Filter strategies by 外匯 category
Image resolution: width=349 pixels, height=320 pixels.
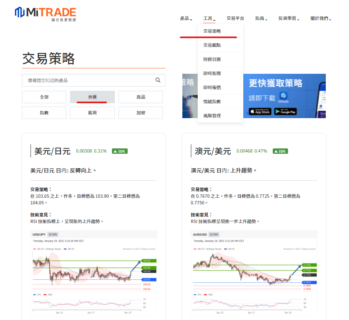92,97
